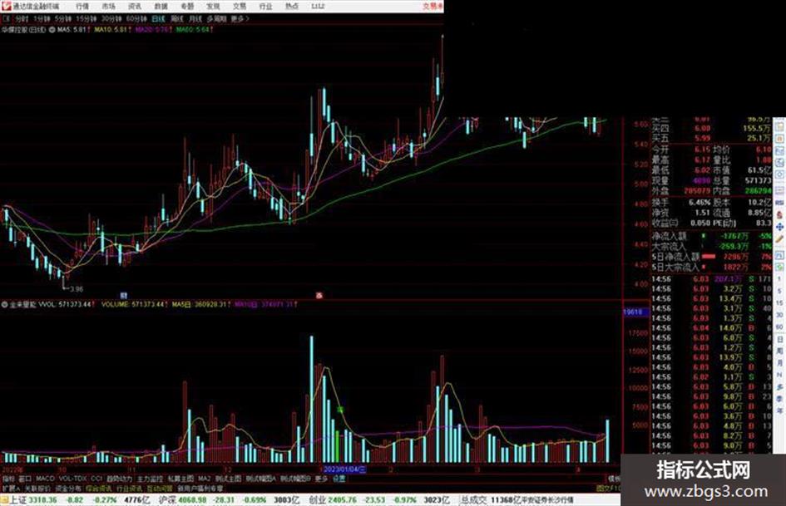Click the blue chart icon in right sidebar
The height and width of the screenshot is (506, 786).
click(x=780, y=150)
